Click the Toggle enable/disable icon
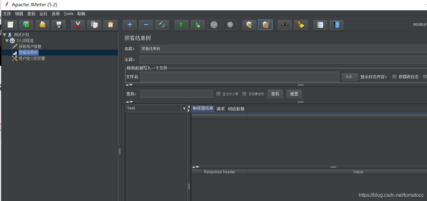This screenshot has width=427, height=201. click(x=162, y=25)
